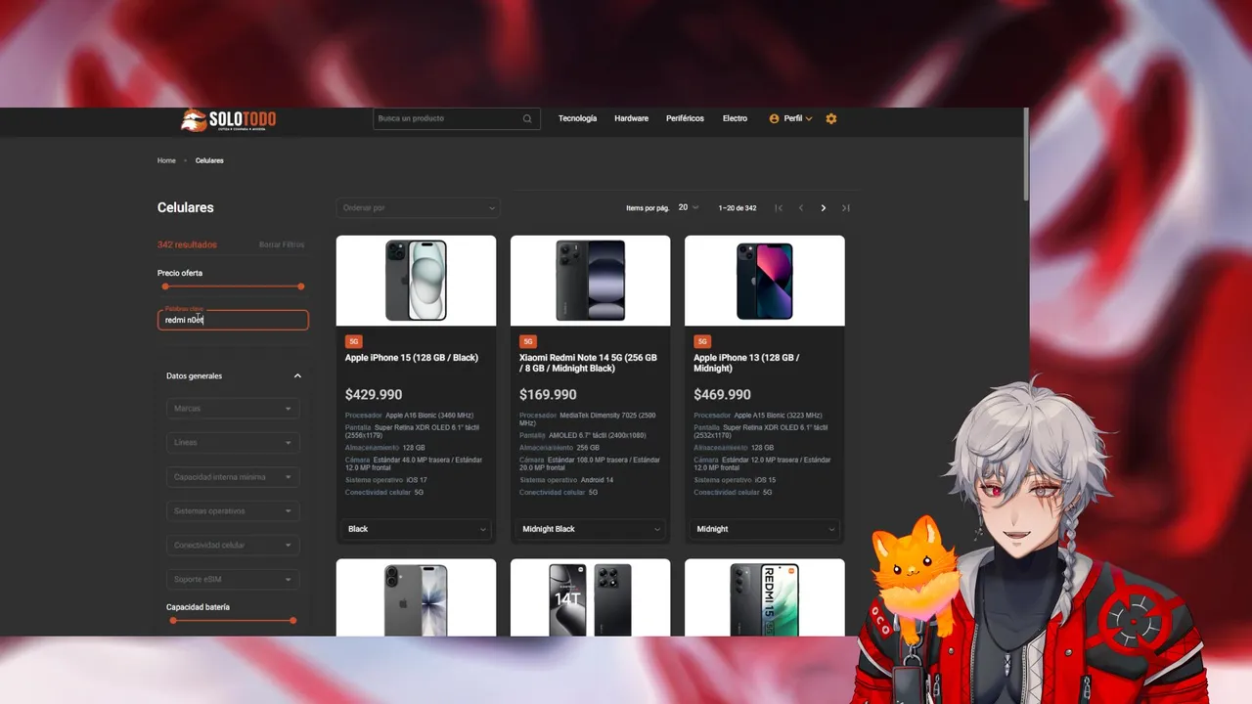Screen dimensions: 1252x704
Task: Open Midnight Black variant dropdown
Action: pos(590,529)
